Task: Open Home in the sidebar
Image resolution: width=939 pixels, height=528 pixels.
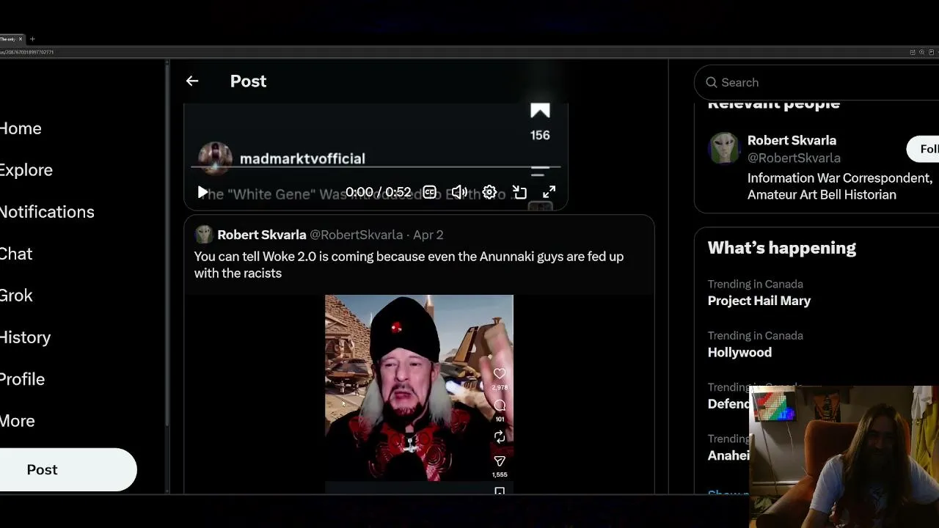Action: click(21, 128)
